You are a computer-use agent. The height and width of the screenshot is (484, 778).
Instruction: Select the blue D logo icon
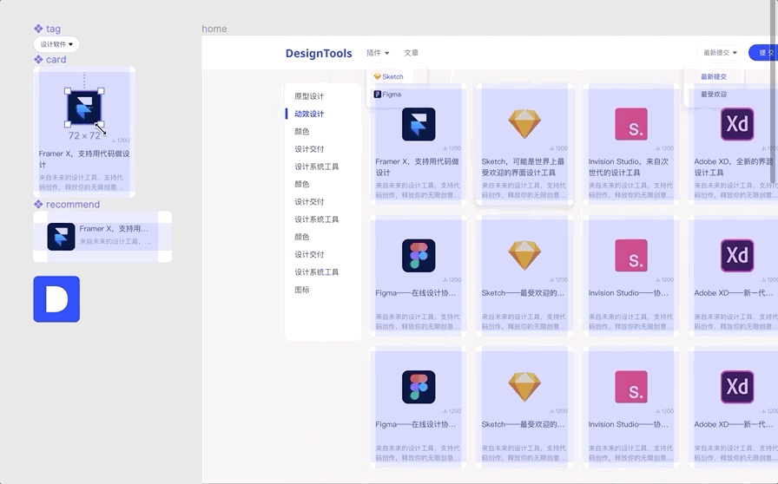[x=56, y=299]
